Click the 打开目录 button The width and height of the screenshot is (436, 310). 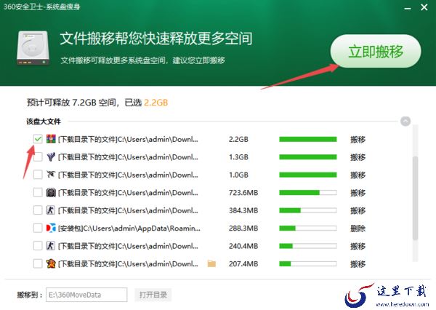[153, 295]
